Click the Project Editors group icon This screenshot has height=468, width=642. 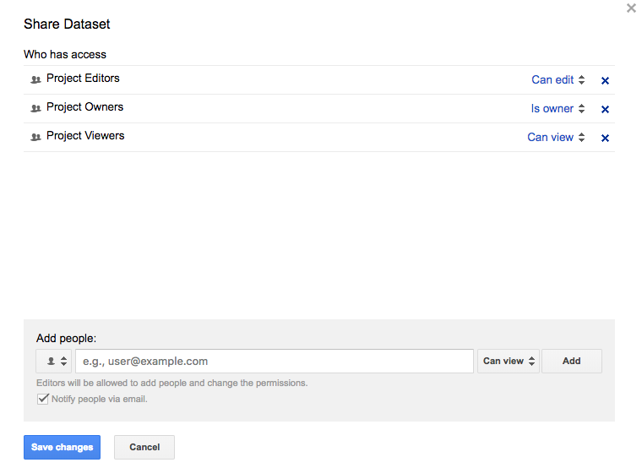pos(35,79)
